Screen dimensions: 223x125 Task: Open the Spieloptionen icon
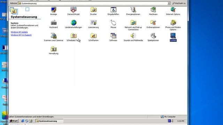point(153,37)
